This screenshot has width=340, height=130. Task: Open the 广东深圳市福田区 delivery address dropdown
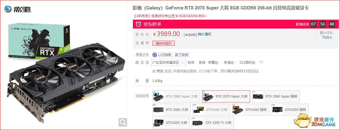pos(168,63)
